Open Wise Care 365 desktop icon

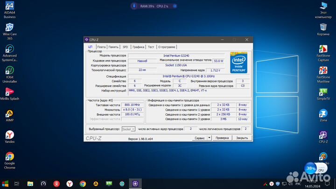click(x=9, y=32)
